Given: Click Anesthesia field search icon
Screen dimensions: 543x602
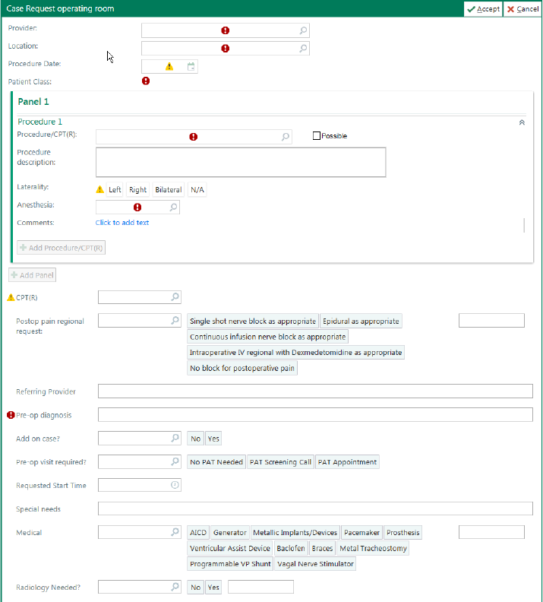Looking at the screenshot, I should tap(173, 208).
